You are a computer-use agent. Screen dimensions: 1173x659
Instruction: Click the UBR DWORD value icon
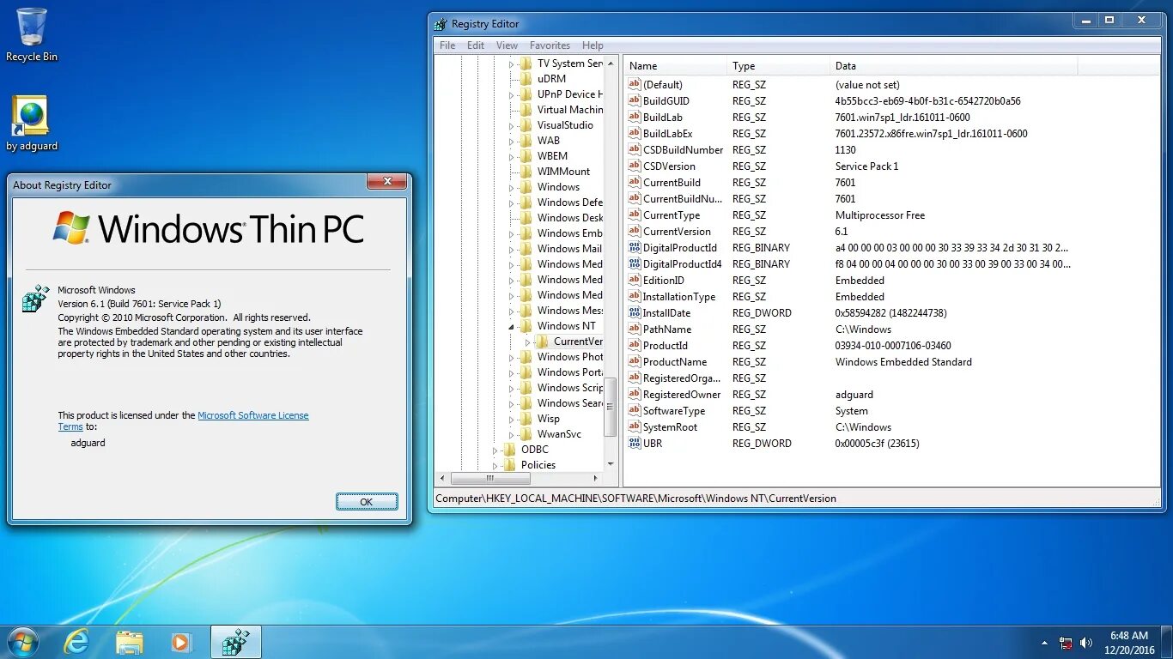tap(635, 443)
